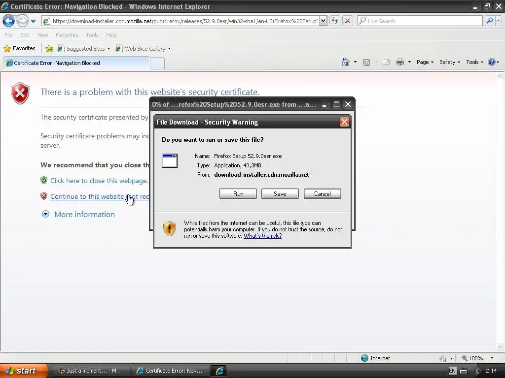Open a new blank tab

tap(157, 63)
